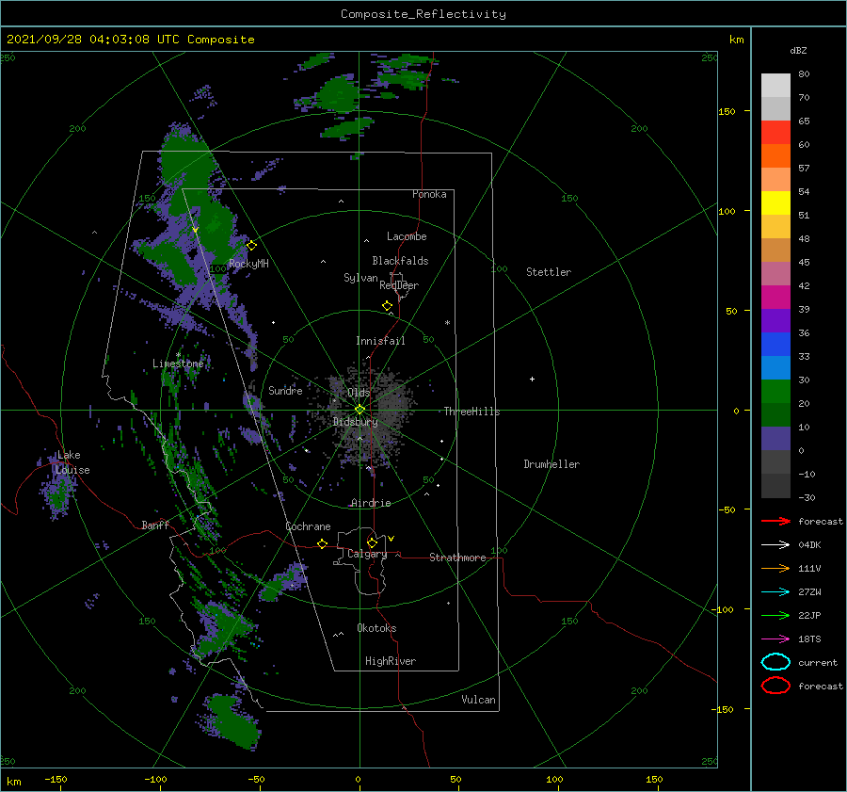847x792 pixels.
Task: Click the Limestone label
Action: click(x=178, y=364)
